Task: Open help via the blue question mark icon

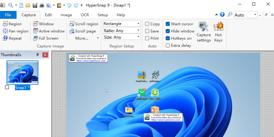Action: pyautogui.click(x=222, y=14)
